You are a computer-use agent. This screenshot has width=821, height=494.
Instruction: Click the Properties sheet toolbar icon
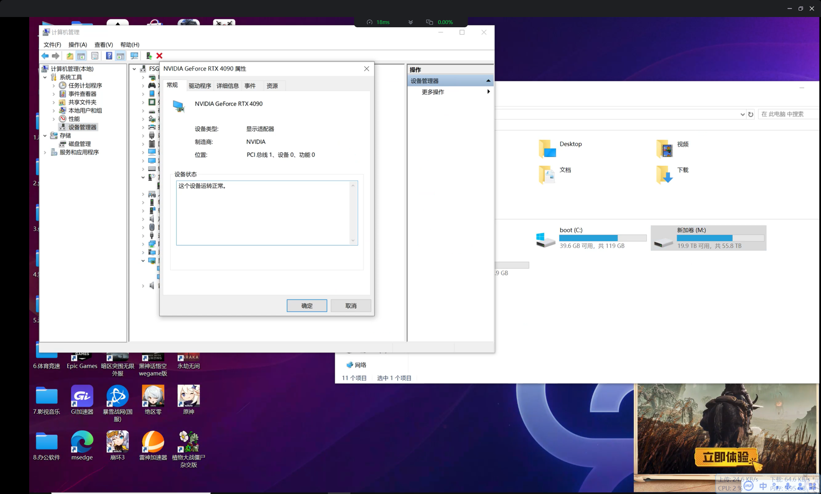pyautogui.click(x=95, y=56)
